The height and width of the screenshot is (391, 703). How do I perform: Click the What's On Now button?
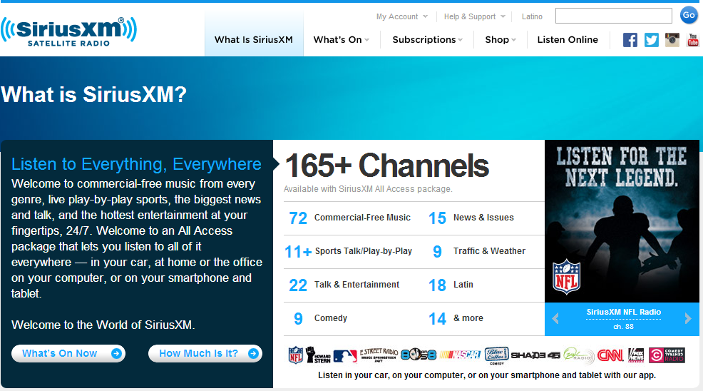tap(68, 353)
